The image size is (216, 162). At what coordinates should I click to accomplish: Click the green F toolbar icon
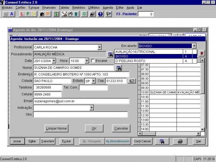click(28, 14)
